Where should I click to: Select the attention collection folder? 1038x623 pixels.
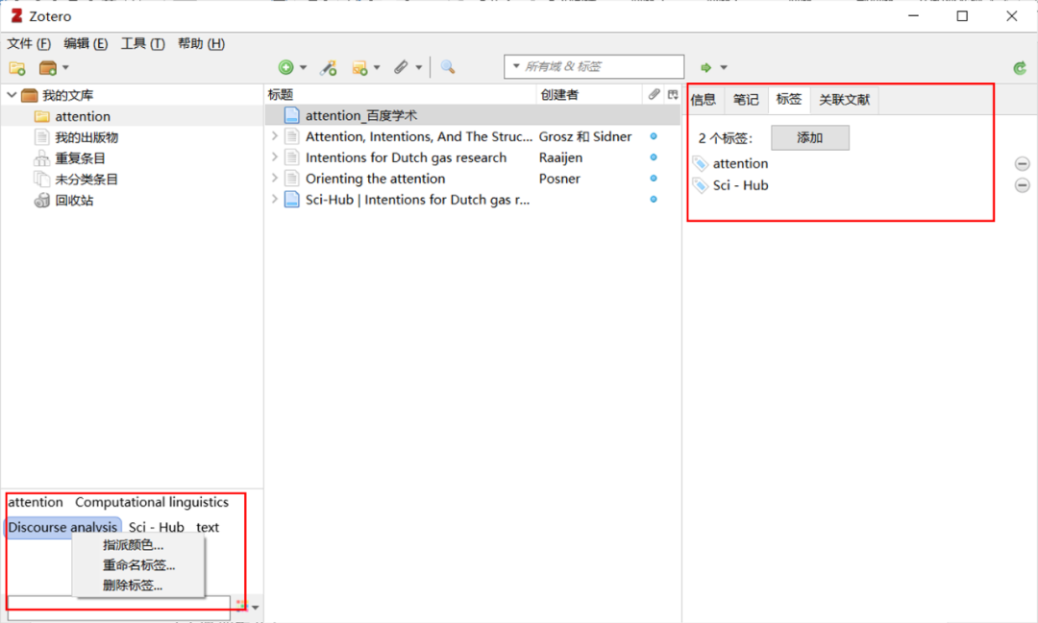point(82,116)
